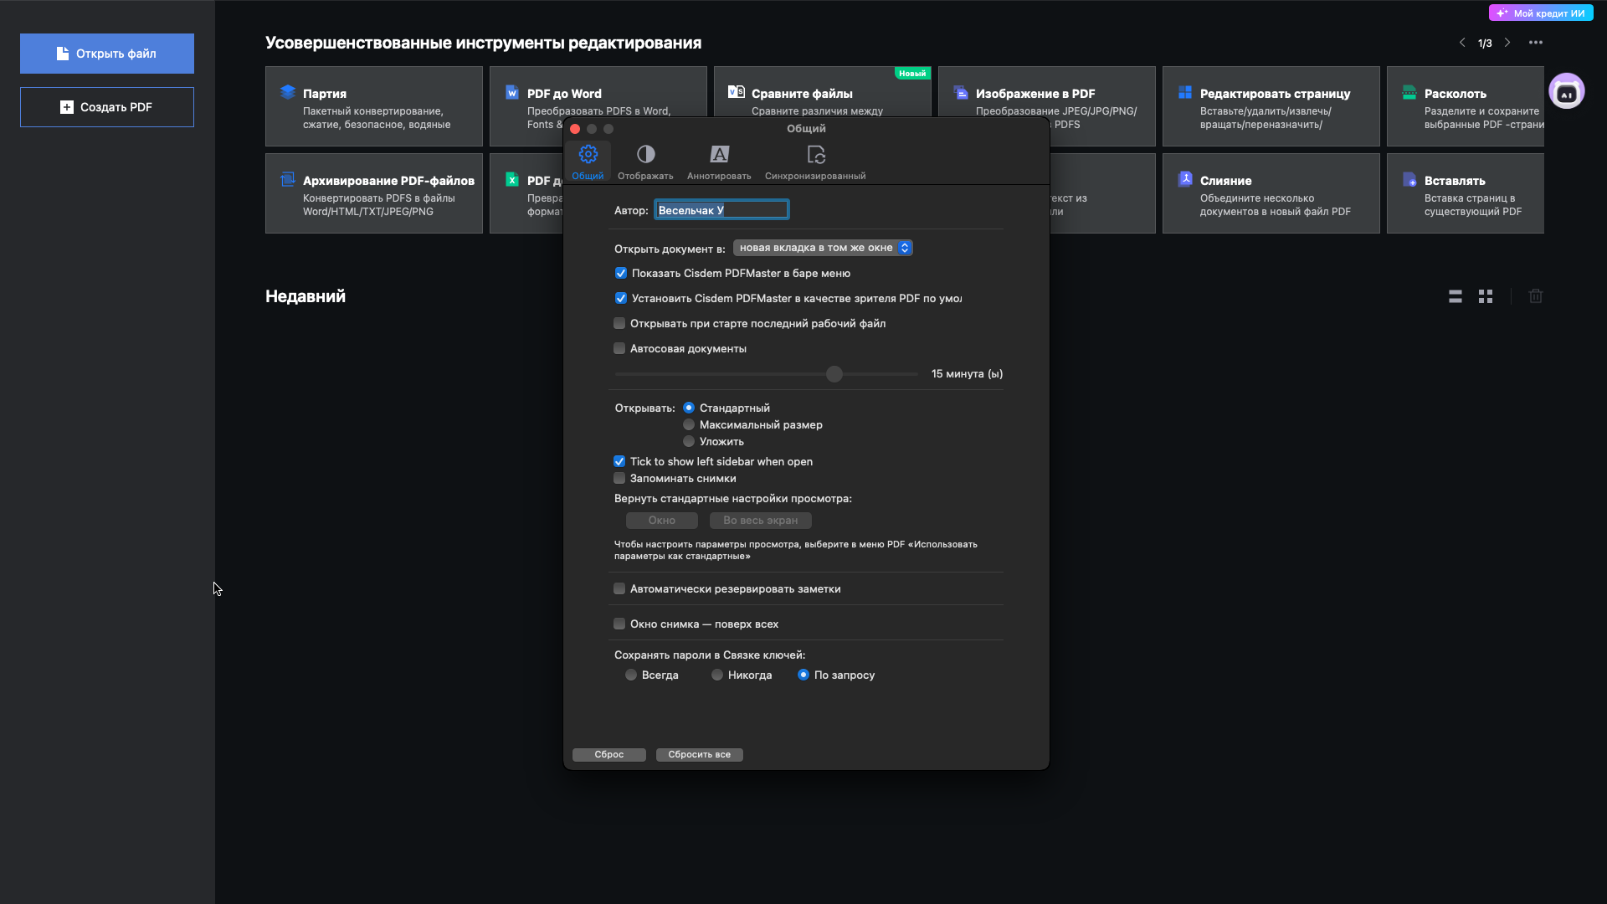Viewport: 1607px width, 904px height.
Task: Switch to grid view icon in Недавний
Action: click(x=1486, y=296)
